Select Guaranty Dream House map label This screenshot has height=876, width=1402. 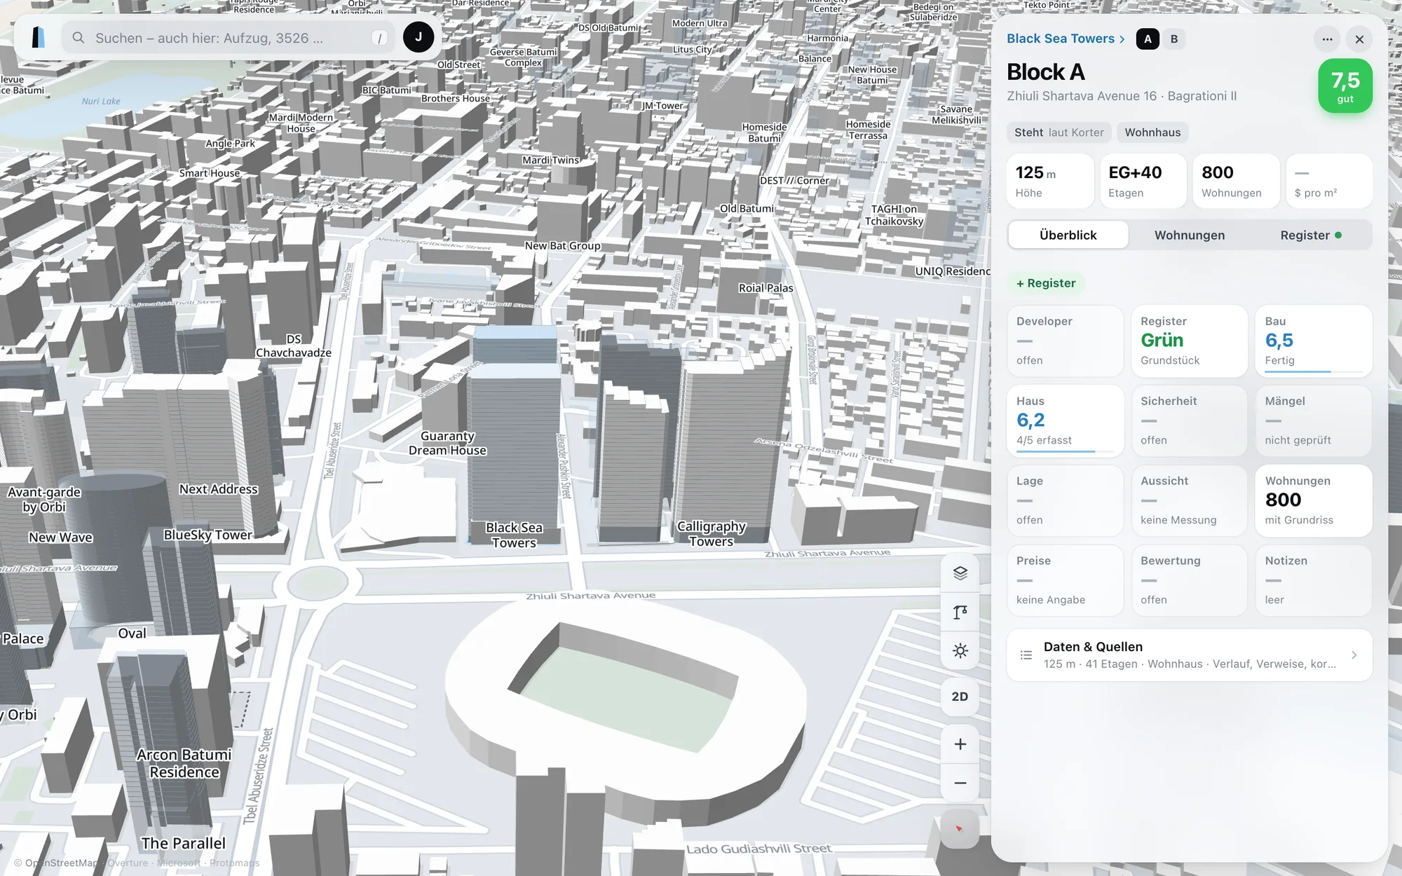(447, 443)
